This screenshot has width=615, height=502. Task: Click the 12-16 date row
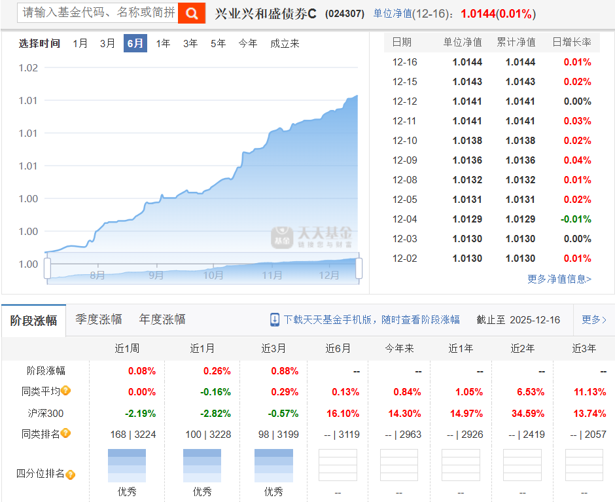[492, 62]
